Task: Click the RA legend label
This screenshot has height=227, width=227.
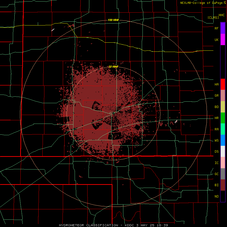Action: click(x=216, y=129)
